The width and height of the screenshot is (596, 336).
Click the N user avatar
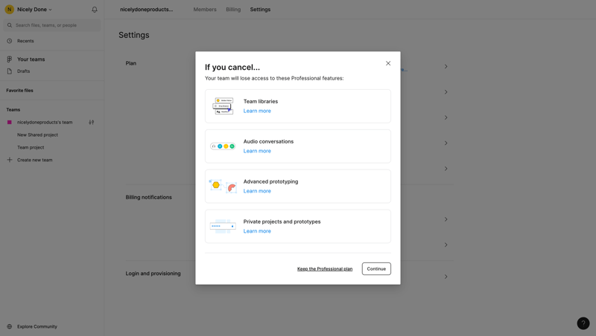(10, 10)
